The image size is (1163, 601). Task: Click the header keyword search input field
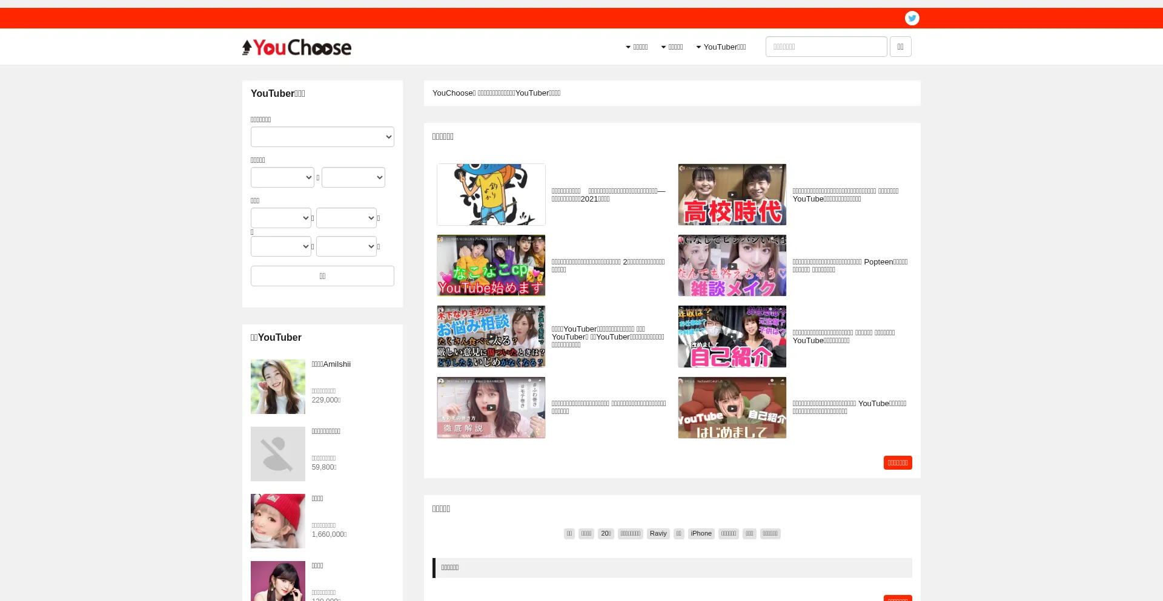click(x=826, y=47)
